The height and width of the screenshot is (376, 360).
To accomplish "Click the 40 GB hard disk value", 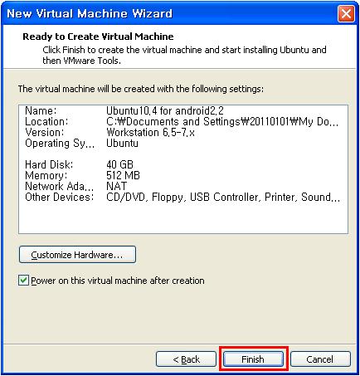I will pyautogui.click(x=119, y=164).
